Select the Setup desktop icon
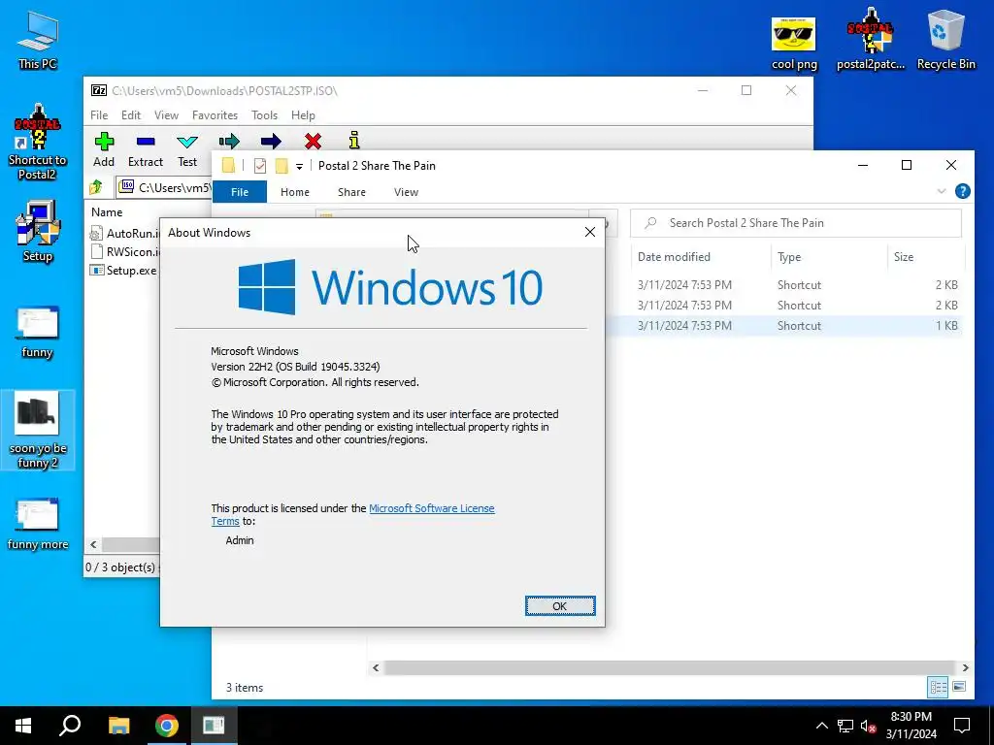 (x=38, y=231)
